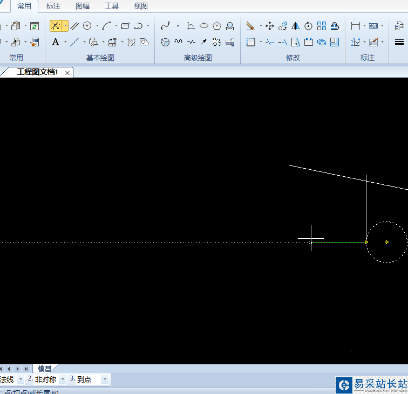
Task: Select the Linear Dimension tool
Action: pyautogui.click(x=356, y=26)
